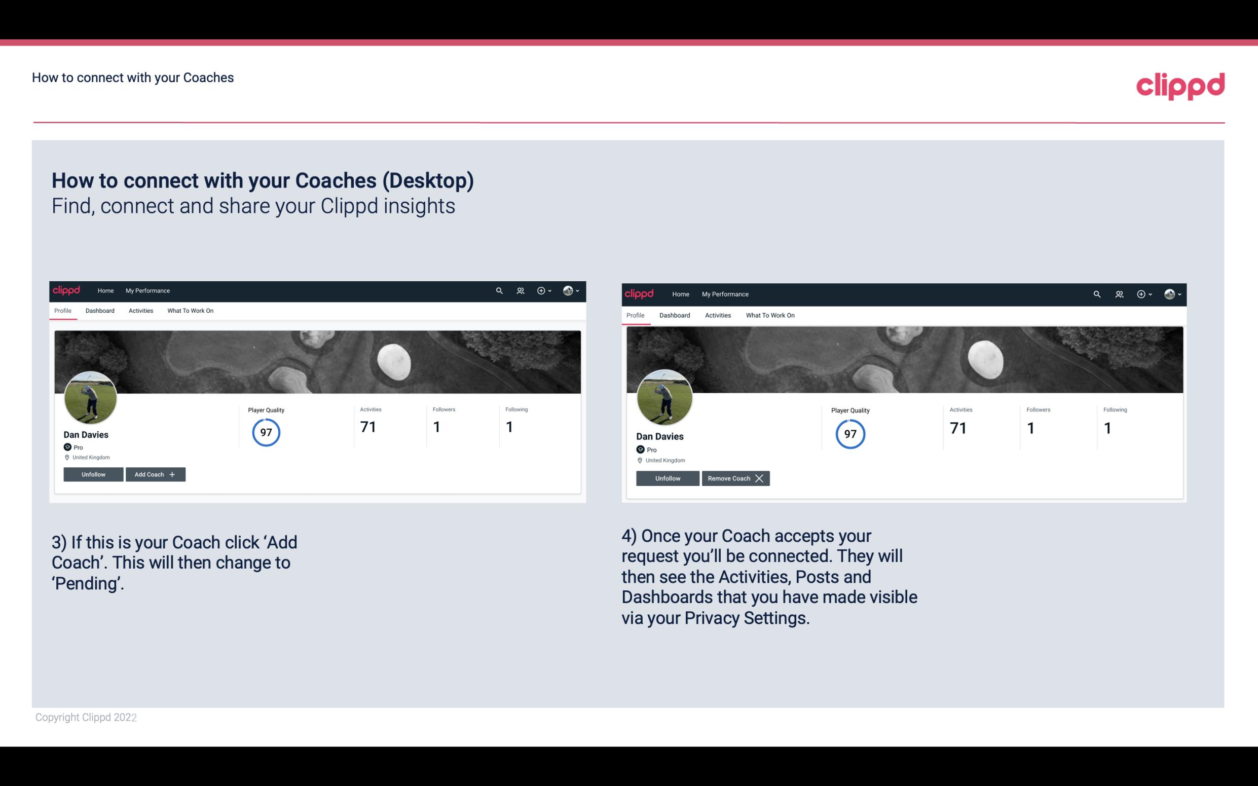Viewport: 1258px width, 786px height.
Task: Select the 'Dashboard' tab on left dashboard
Action: pyautogui.click(x=99, y=311)
